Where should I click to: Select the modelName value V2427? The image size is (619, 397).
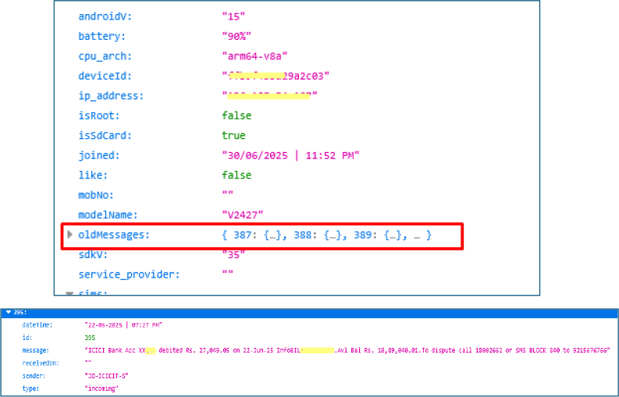tap(245, 214)
